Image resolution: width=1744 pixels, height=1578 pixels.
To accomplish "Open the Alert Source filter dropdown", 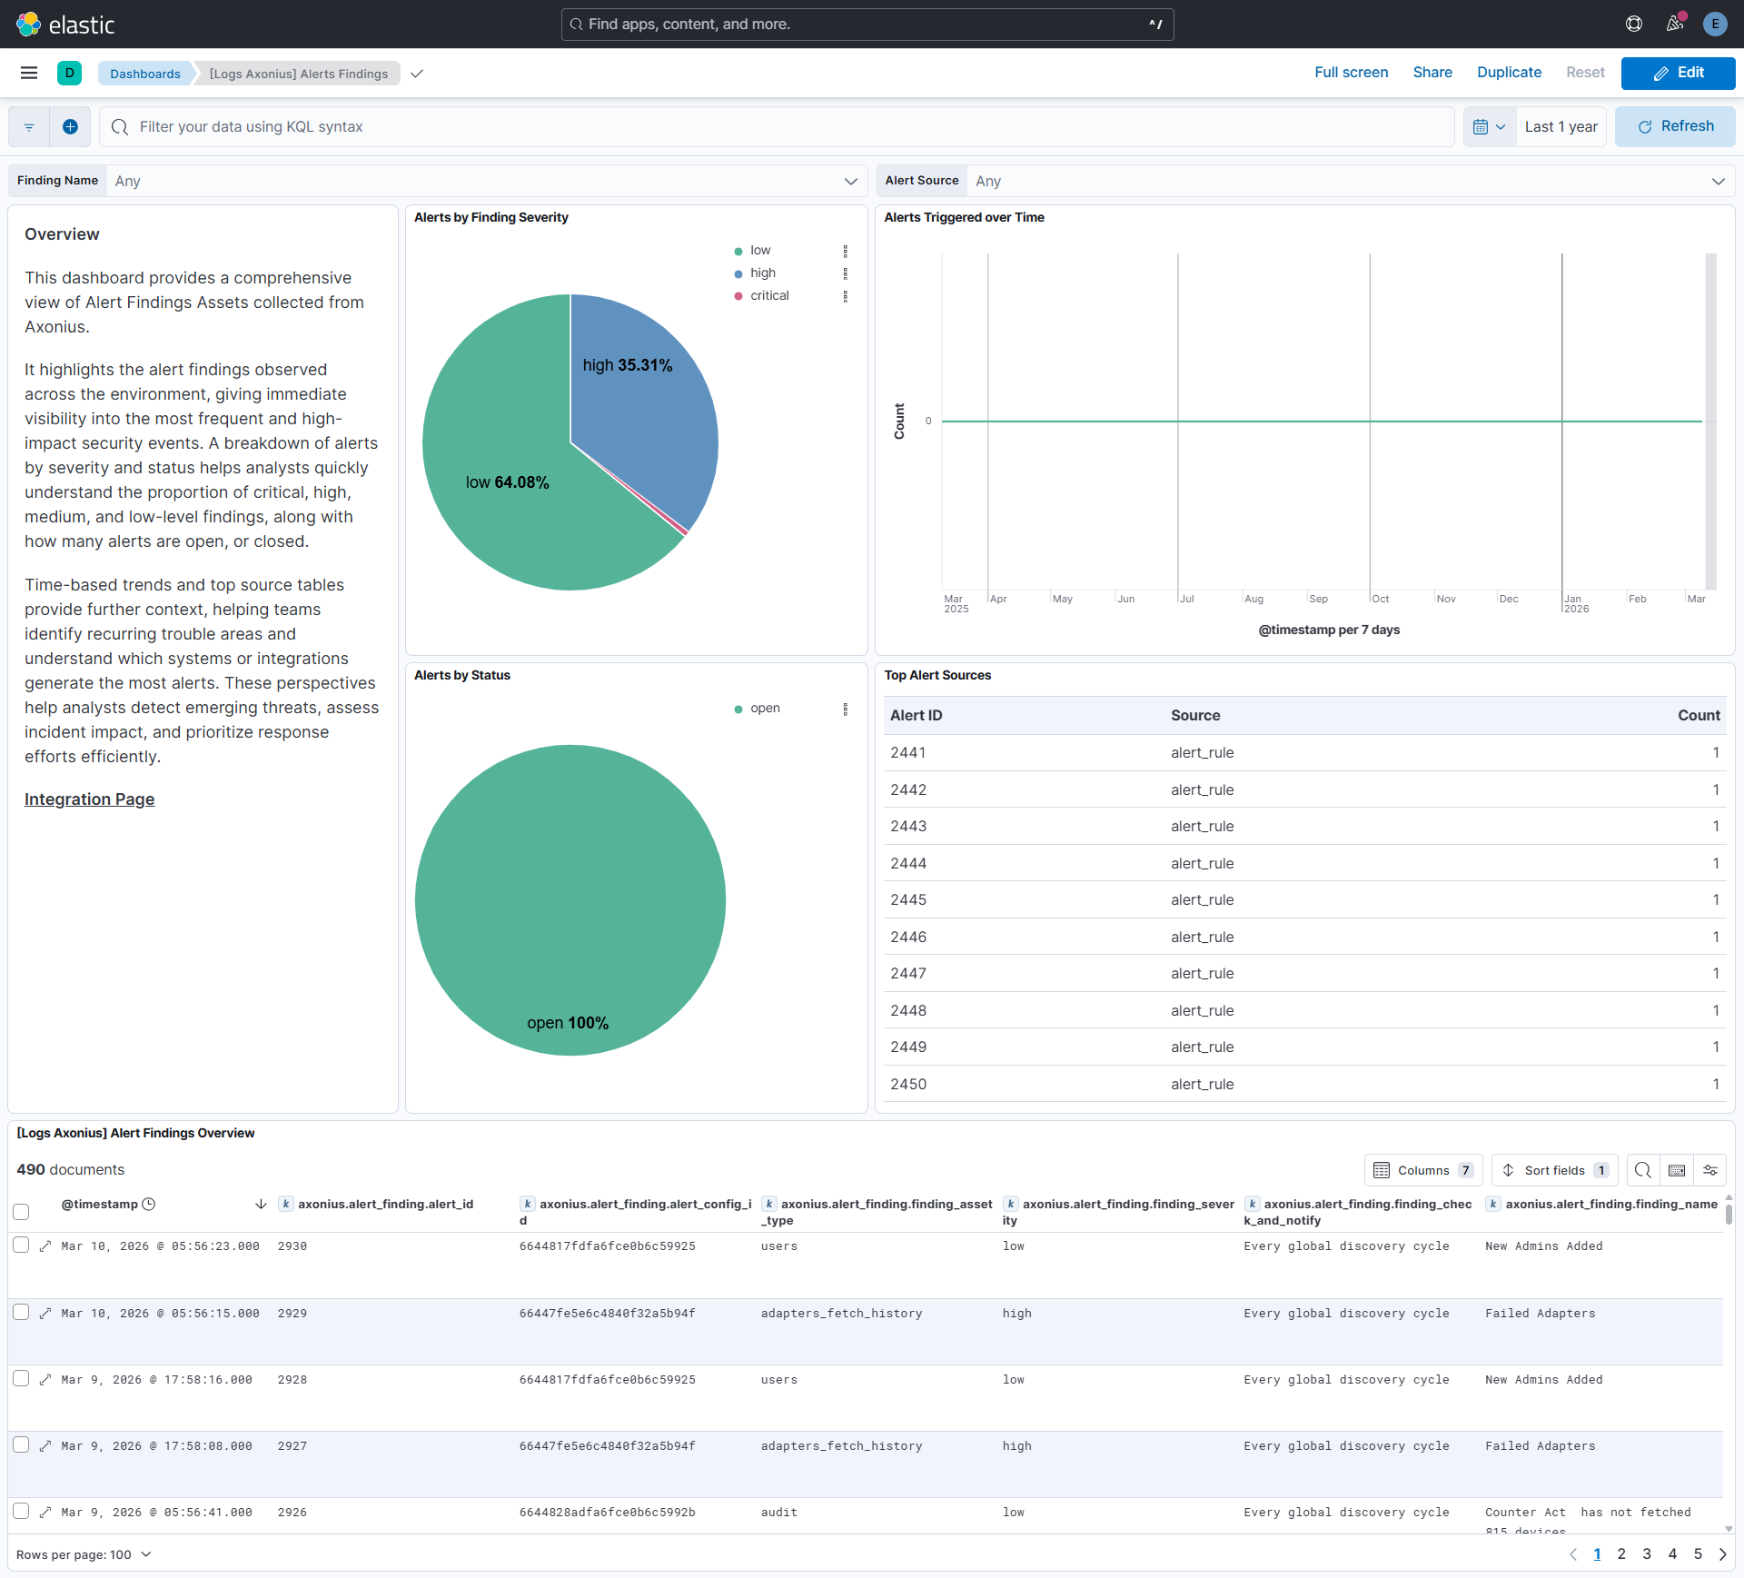I will (1351, 181).
